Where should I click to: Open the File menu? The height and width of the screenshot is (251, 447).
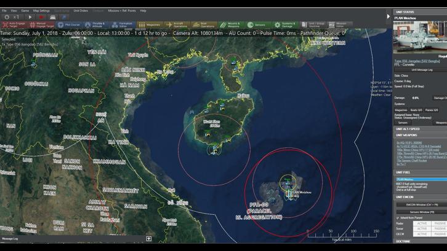[x=4, y=11]
